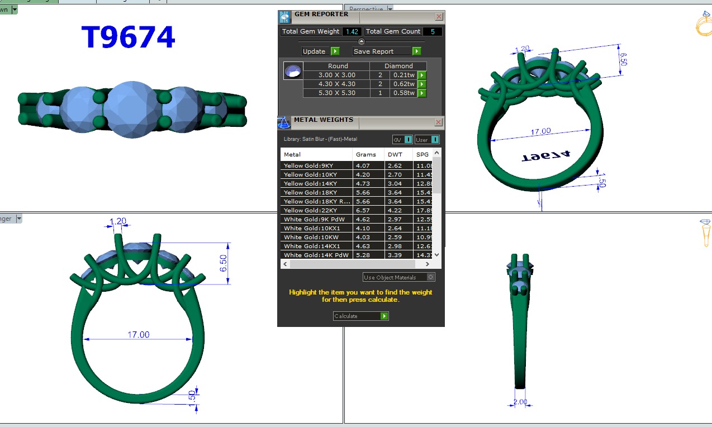Click the Gem Reporter panel icon
Screen dimensions: 712x427
pos(285,17)
